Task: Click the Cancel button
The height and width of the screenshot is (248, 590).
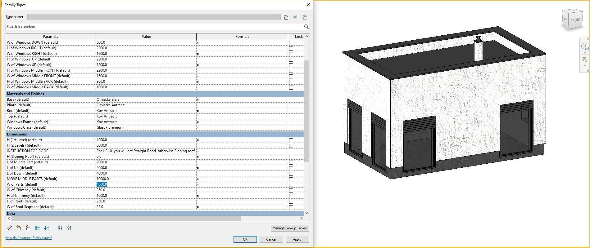Action: coord(271,239)
